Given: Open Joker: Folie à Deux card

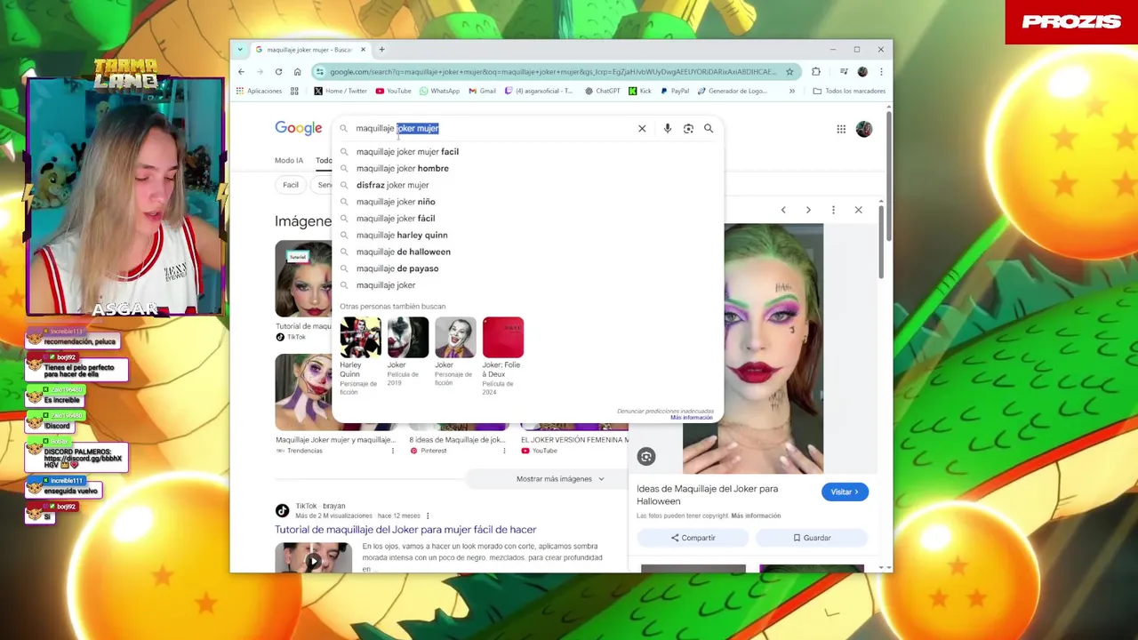Looking at the screenshot, I should (x=503, y=356).
